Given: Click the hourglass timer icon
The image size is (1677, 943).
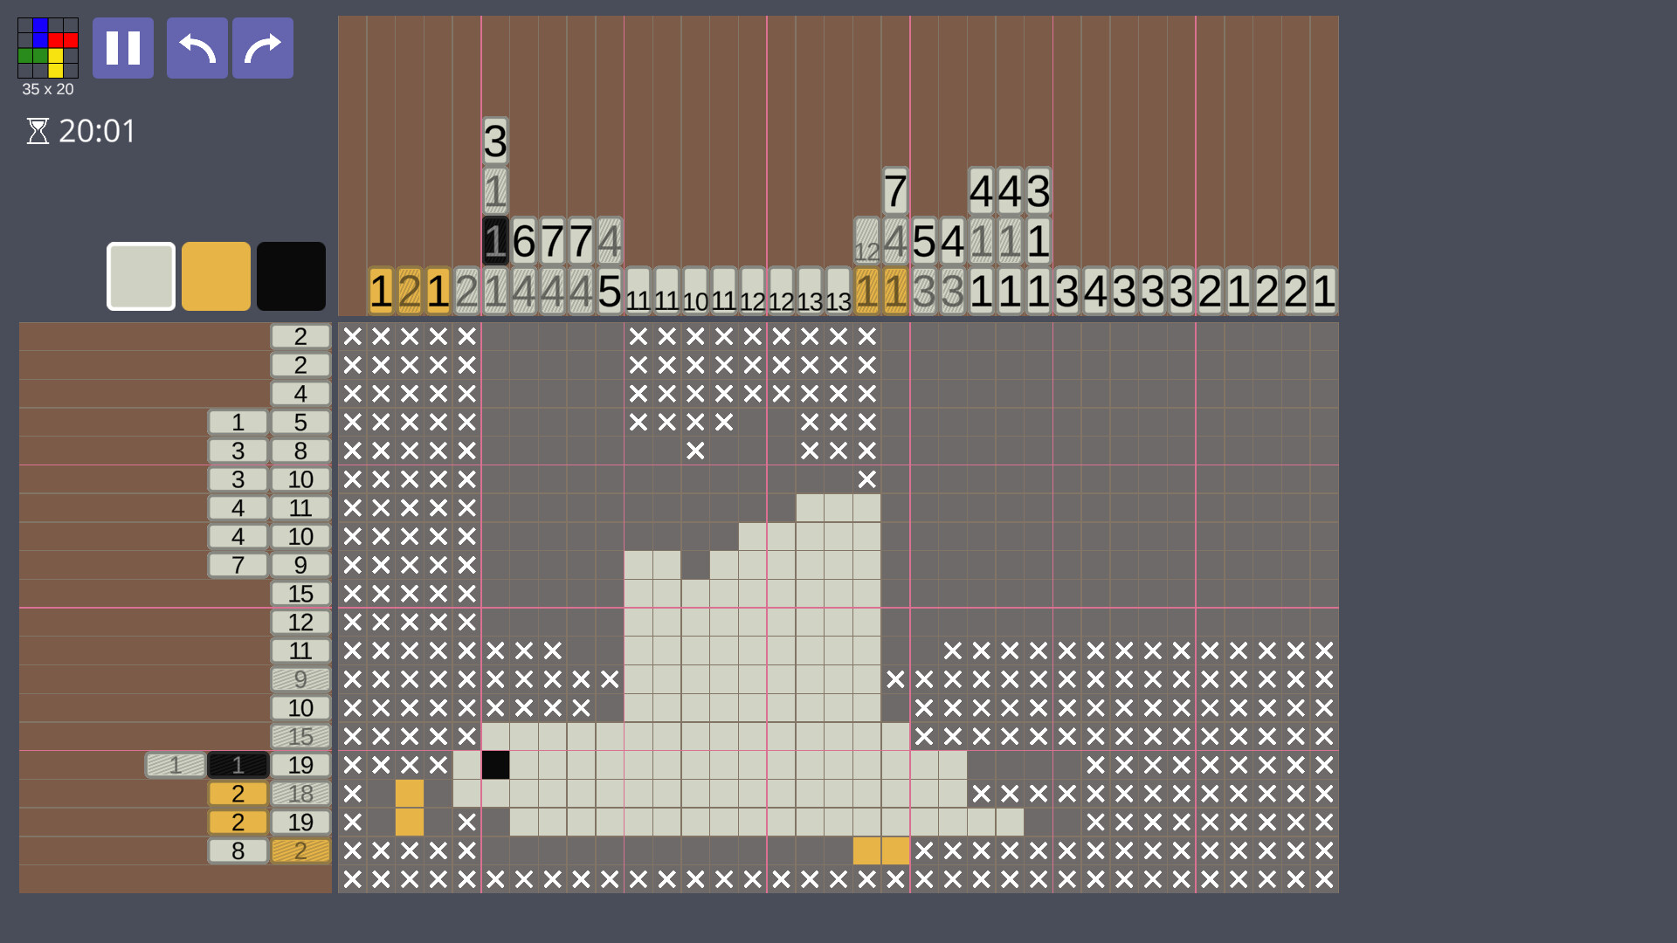Looking at the screenshot, I should [37, 131].
